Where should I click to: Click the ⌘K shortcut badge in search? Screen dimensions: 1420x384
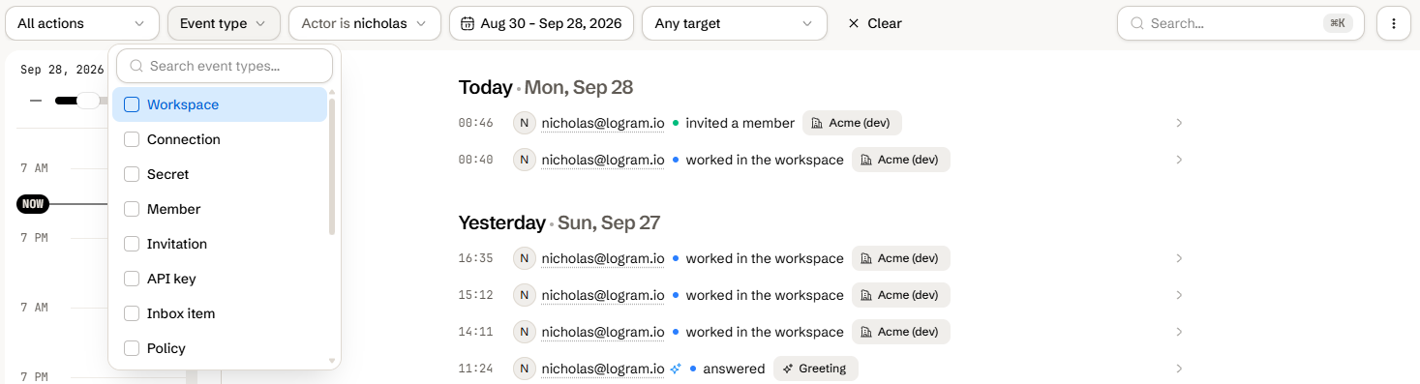click(x=1338, y=23)
